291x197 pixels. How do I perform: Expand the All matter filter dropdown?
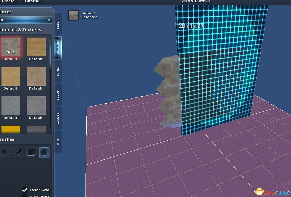click(x=26, y=20)
